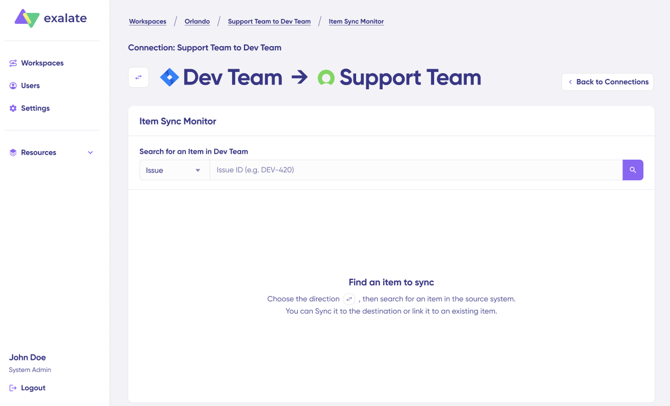Click the Logout label

(33, 388)
